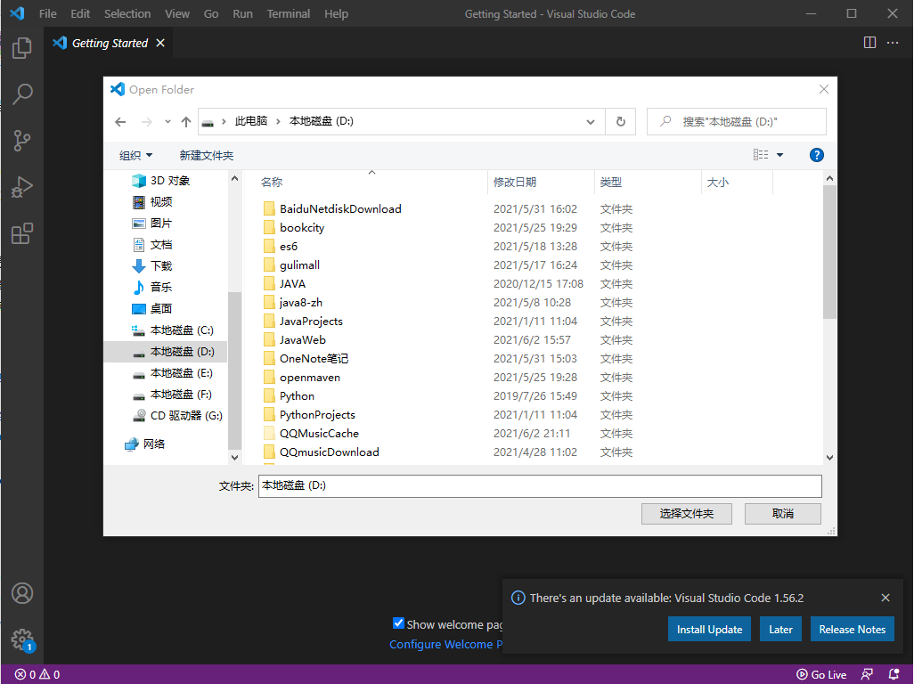
Task: Open the Selection menu
Action: (x=127, y=13)
